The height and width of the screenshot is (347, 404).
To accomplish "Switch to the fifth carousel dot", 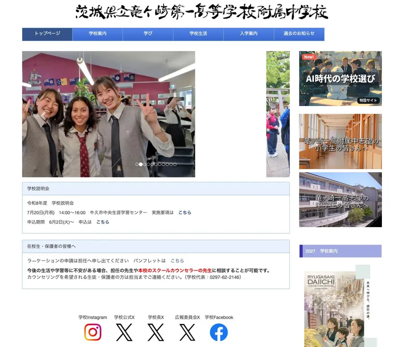I will [x=152, y=164].
